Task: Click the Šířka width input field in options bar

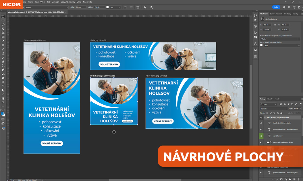Action: 81,7
